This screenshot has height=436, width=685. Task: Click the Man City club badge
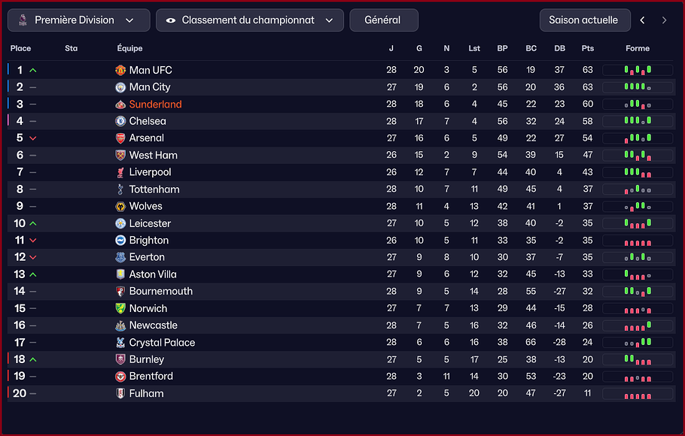(120, 87)
